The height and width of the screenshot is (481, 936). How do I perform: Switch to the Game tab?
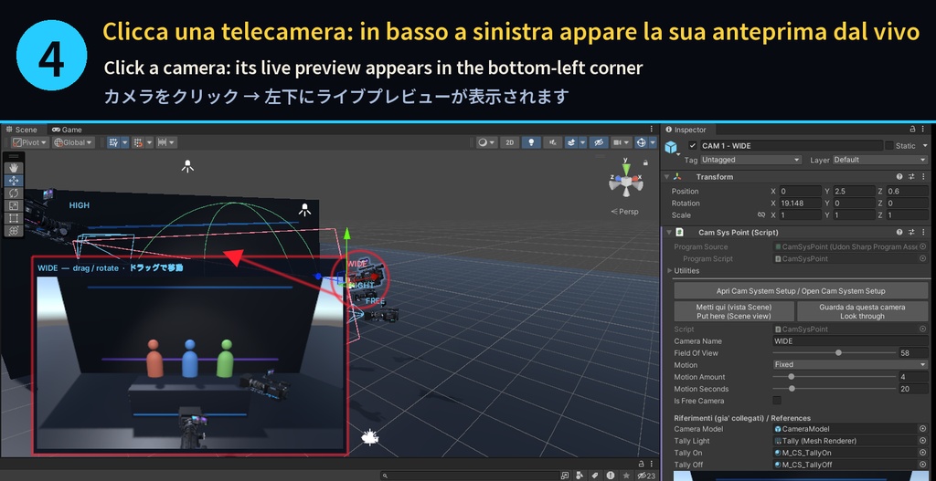pos(67,130)
